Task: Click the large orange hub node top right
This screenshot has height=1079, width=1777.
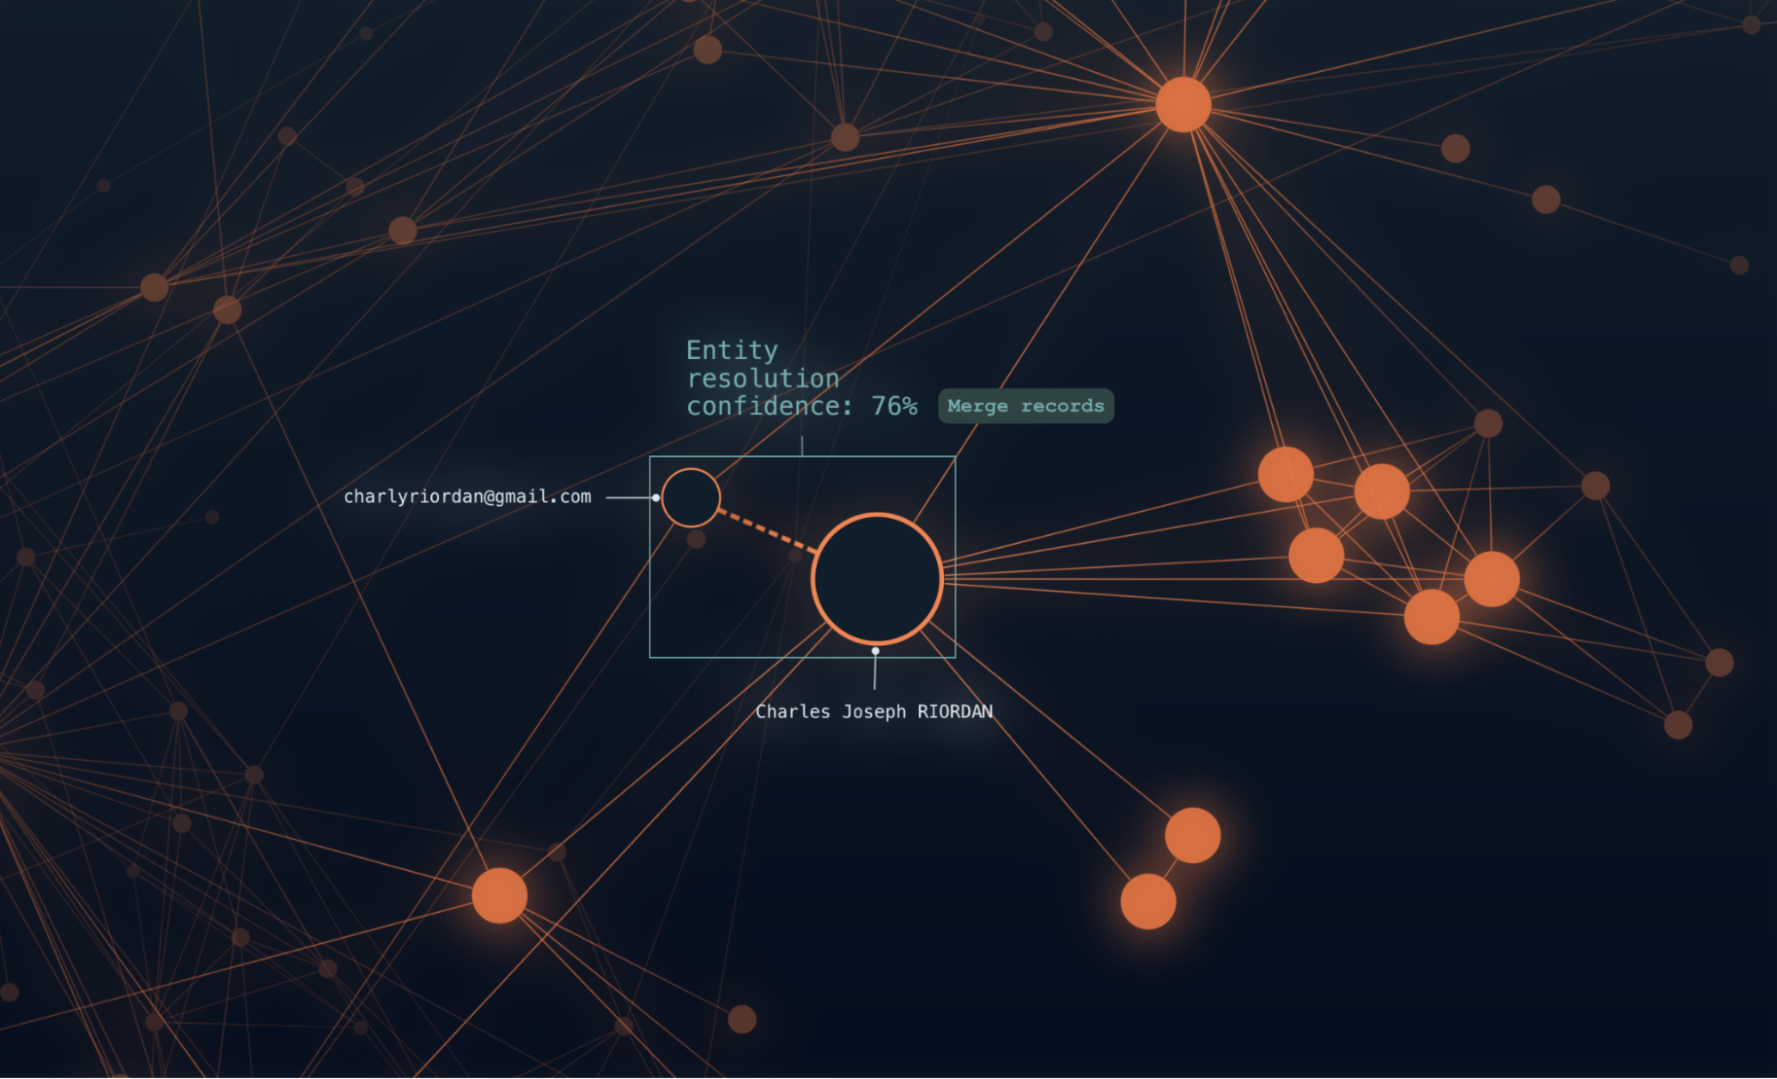Action: pyautogui.click(x=1182, y=107)
